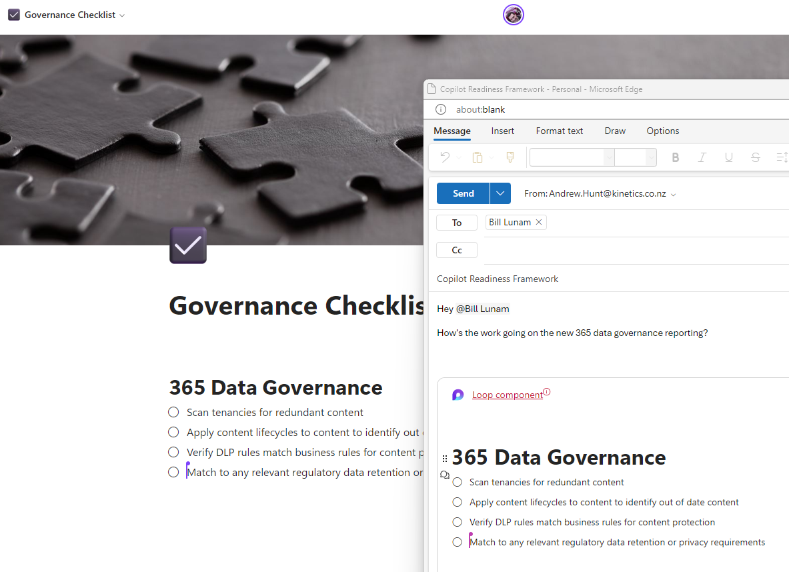This screenshot has height=572, width=789.
Task: Expand the Send options dropdown arrow
Action: pos(500,193)
